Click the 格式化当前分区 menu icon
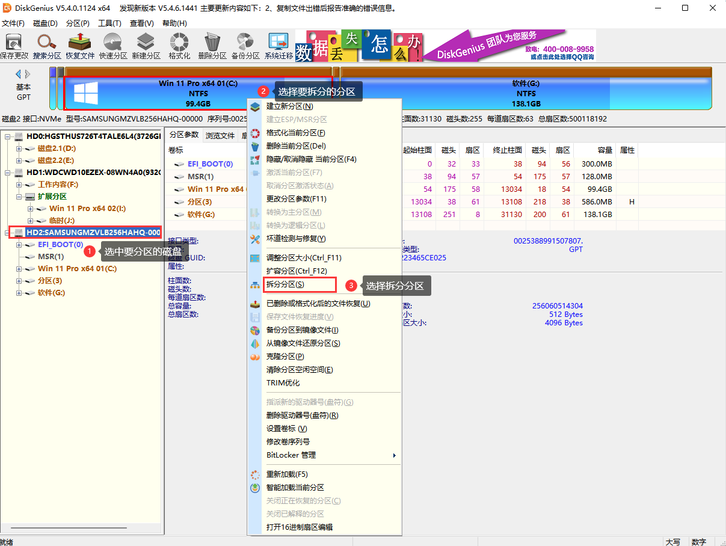 (x=255, y=133)
